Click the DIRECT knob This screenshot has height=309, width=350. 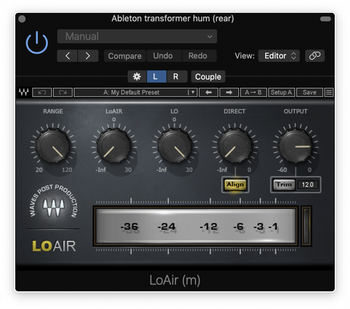(x=235, y=146)
